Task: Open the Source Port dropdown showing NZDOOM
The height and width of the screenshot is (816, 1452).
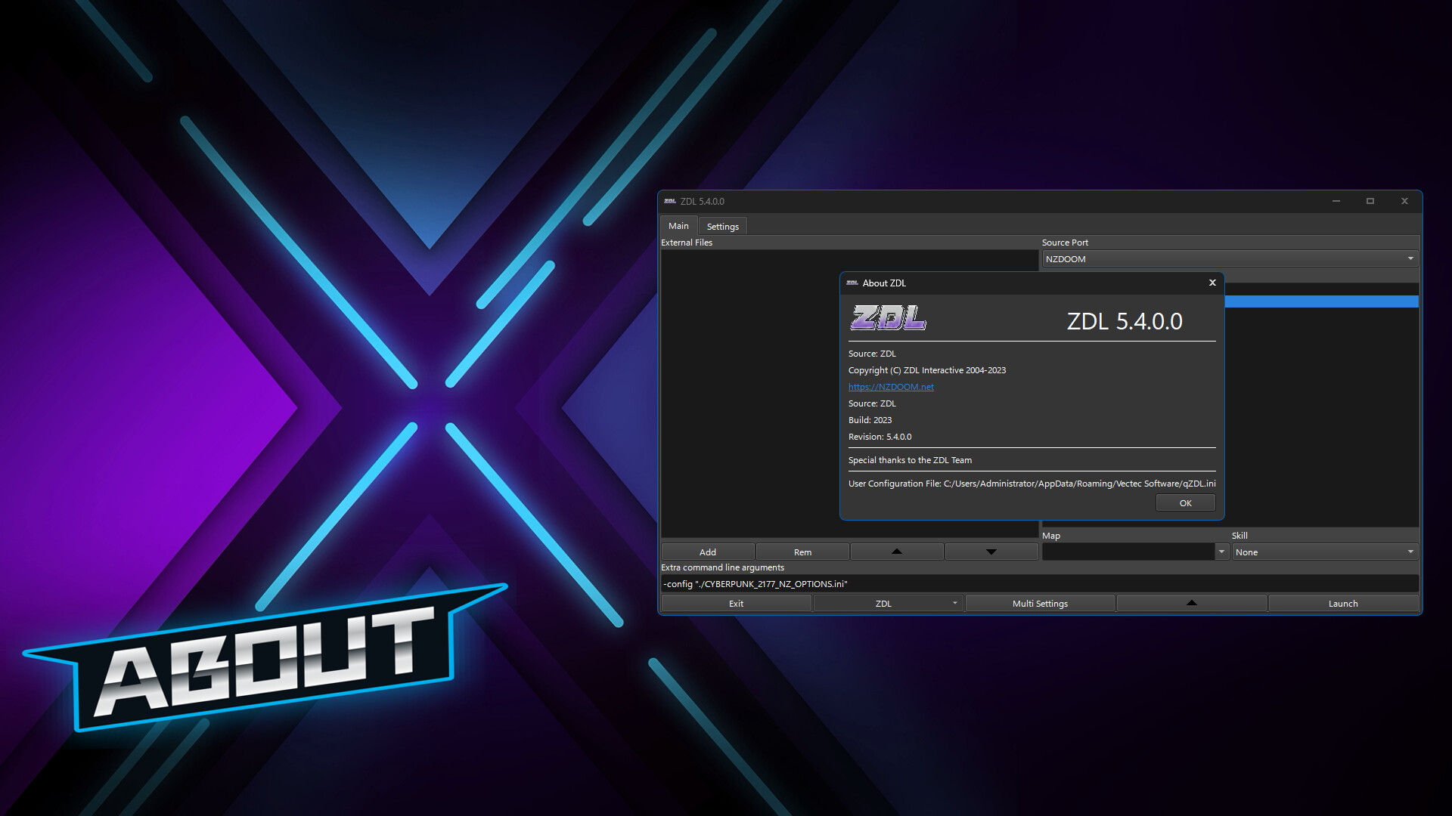Action: coord(1410,258)
